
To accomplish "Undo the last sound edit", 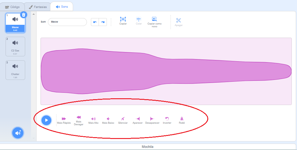I will click(95, 22).
